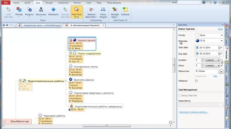Click Remove Slack Time icon
This screenshot has height=129, width=231.
click(91, 10)
